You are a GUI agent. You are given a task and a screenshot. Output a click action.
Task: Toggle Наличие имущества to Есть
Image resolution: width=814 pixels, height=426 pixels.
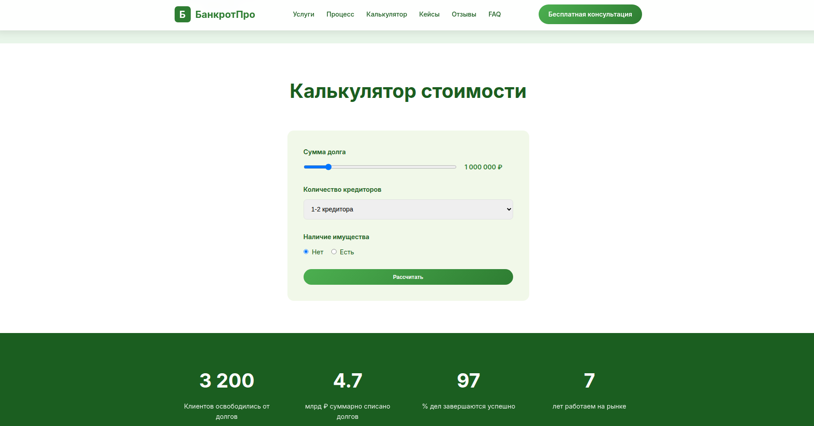click(334, 252)
